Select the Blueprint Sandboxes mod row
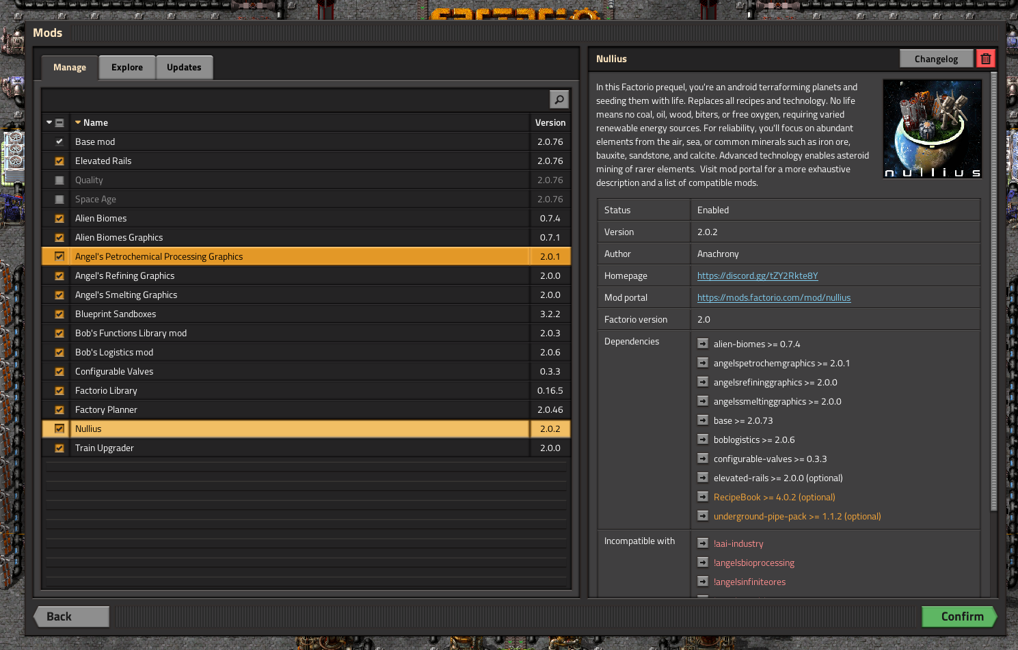The height and width of the screenshot is (650, 1018). (306, 314)
